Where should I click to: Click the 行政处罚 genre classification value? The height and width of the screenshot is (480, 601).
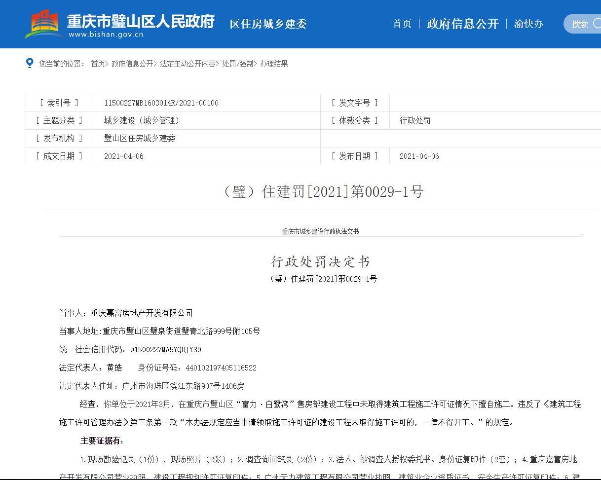point(415,121)
